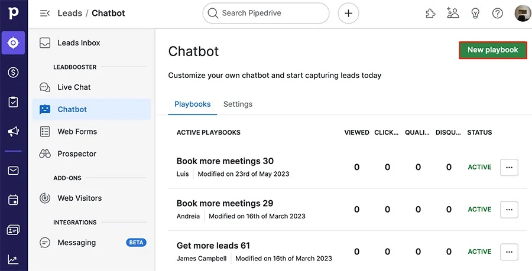Select the Playbooks tab
Viewport: 532px width, 271px height.
193,104
